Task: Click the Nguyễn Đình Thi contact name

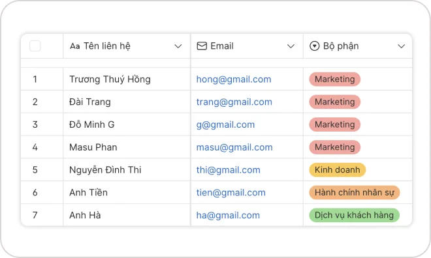Action: point(105,170)
